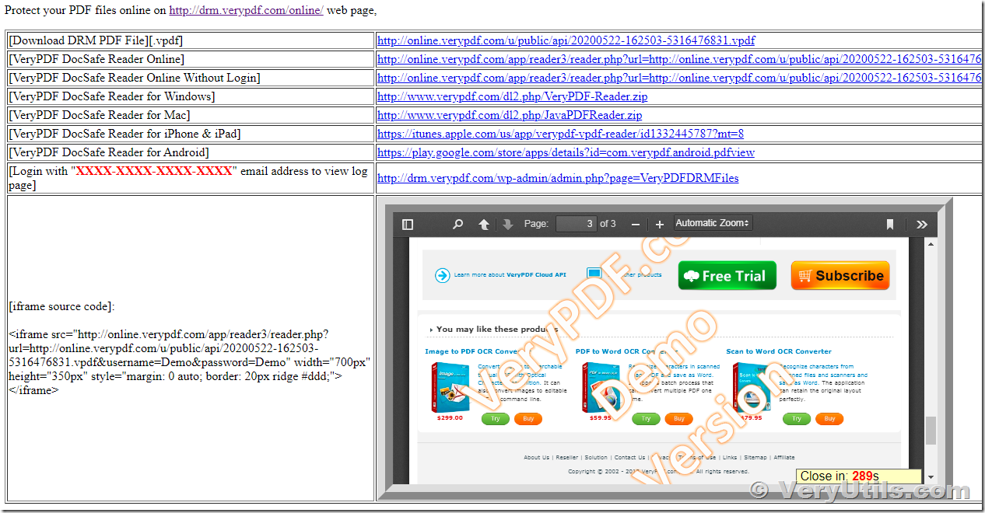
Task: Open the Automatic Zoom dropdown
Action: (713, 223)
